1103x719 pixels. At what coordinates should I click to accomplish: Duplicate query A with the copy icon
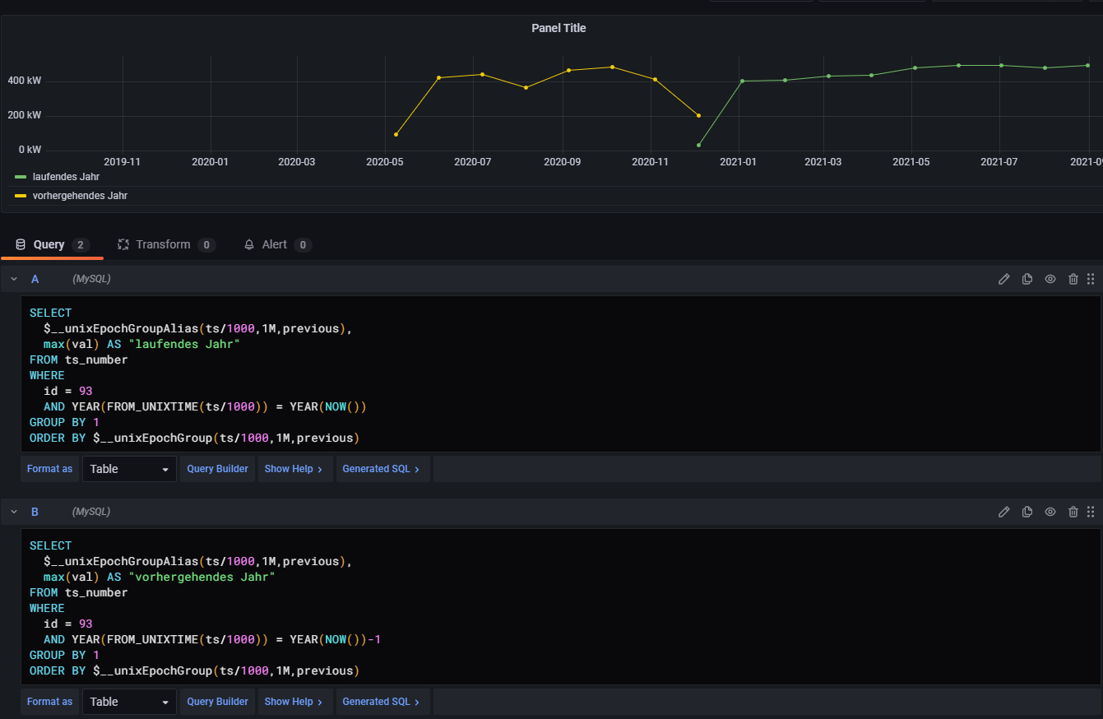coord(1027,279)
